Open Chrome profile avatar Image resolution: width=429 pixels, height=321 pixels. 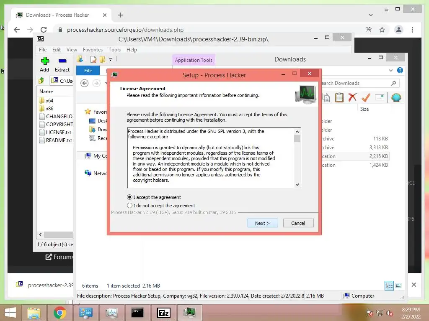(399, 30)
